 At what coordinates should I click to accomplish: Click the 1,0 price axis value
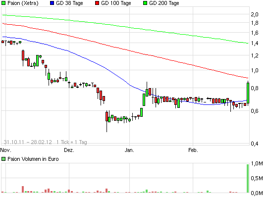pos(255,70)
